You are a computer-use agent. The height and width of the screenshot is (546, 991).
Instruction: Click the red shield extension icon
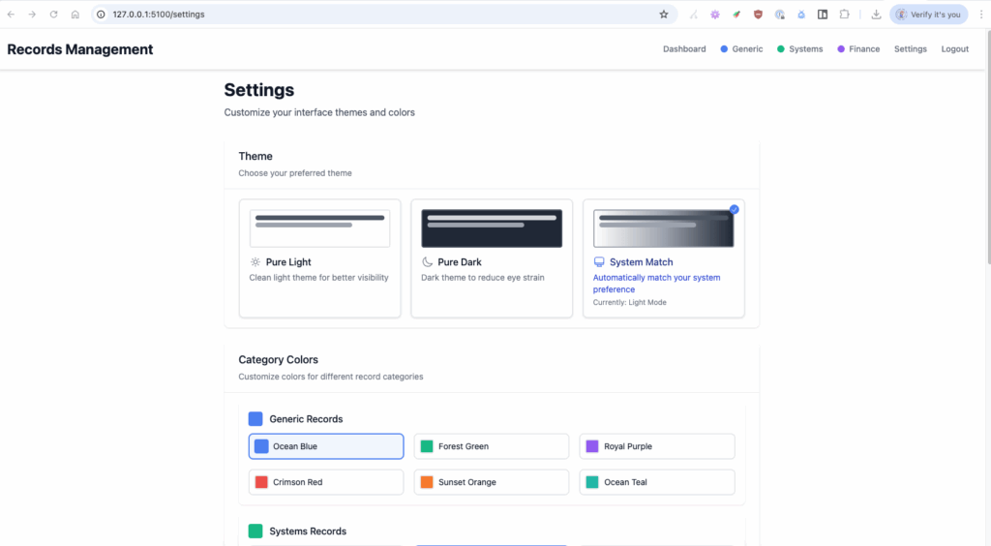[x=758, y=15]
